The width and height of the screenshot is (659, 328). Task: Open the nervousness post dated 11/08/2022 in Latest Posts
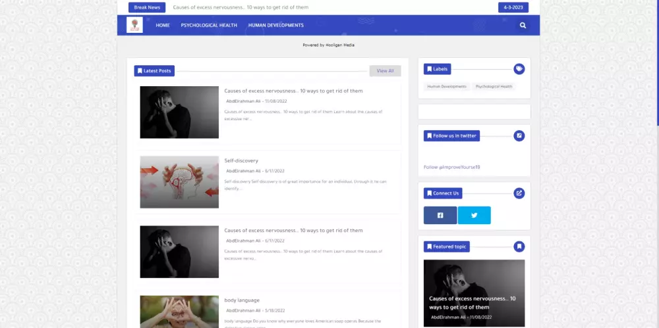point(293,91)
